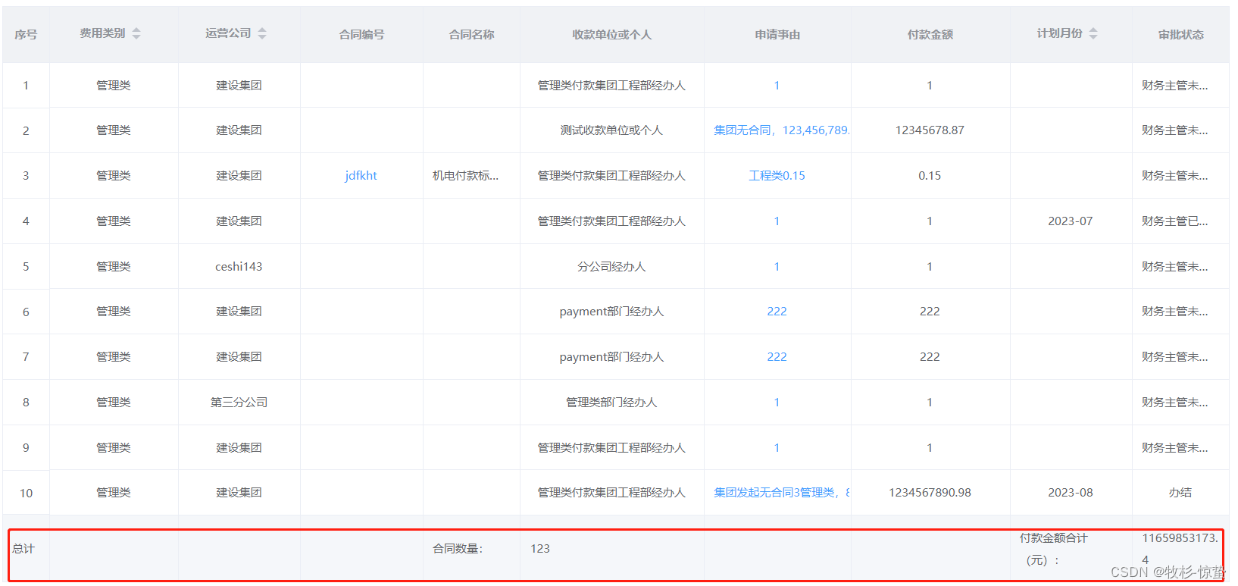Viewport: 1238px width, 586px height.
Task: Open the jdfkht contract number link
Action: (361, 176)
